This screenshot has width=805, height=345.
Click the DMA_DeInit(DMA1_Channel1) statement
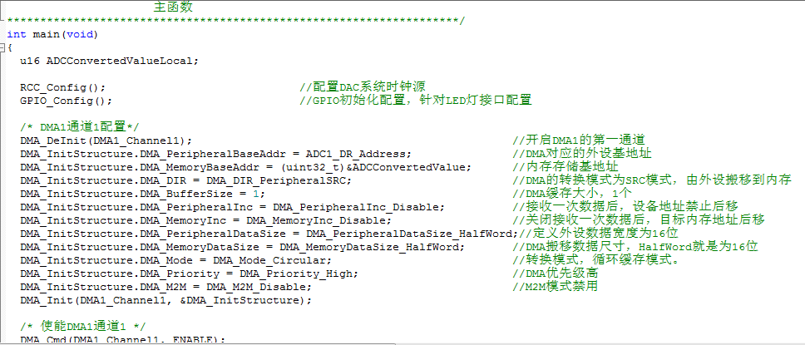point(106,140)
